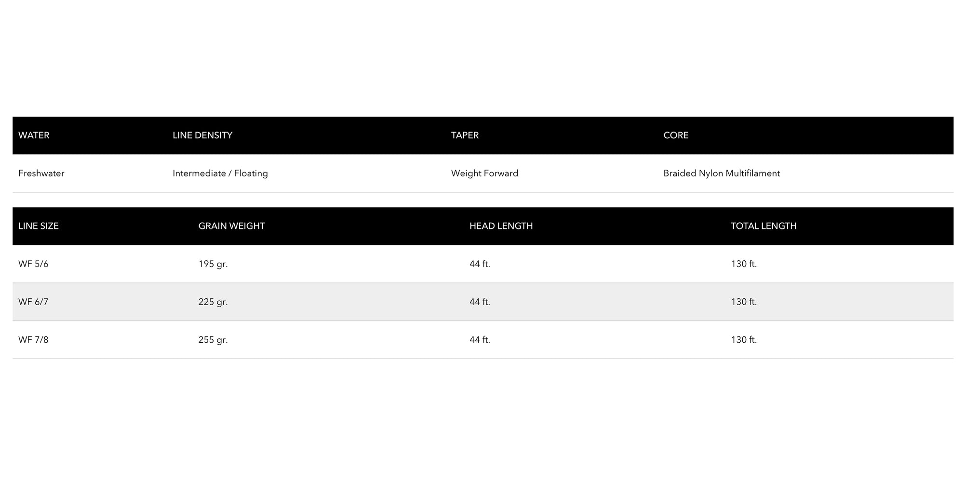This screenshot has width=964, height=482.
Task: Click the TOTAL LENGTH column header
Action: pyautogui.click(x=763, y=226)
